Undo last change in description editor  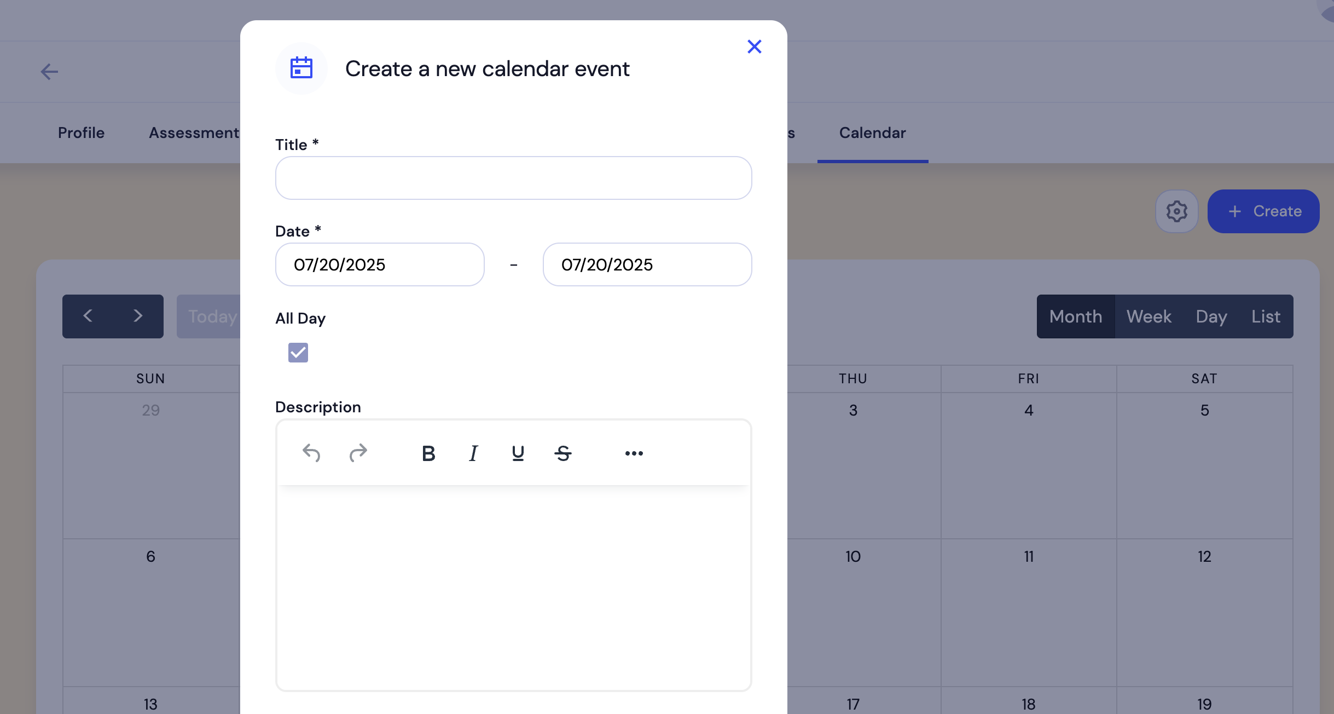pos(310,453)
